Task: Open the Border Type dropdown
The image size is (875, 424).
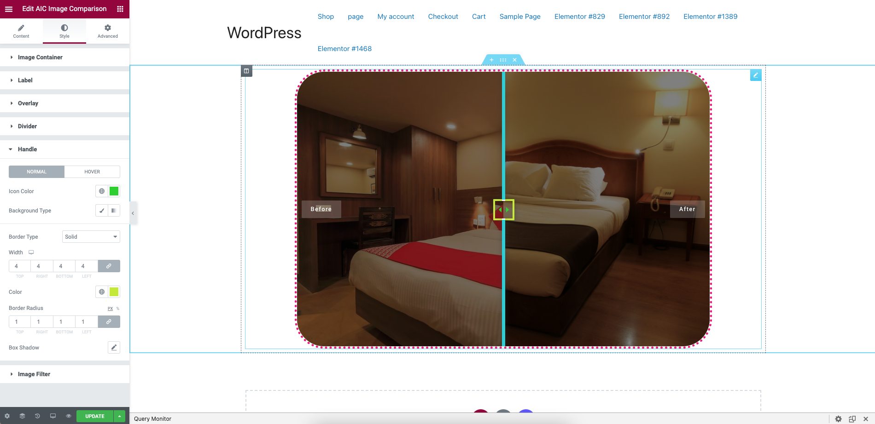Action: tap(91, 237)
